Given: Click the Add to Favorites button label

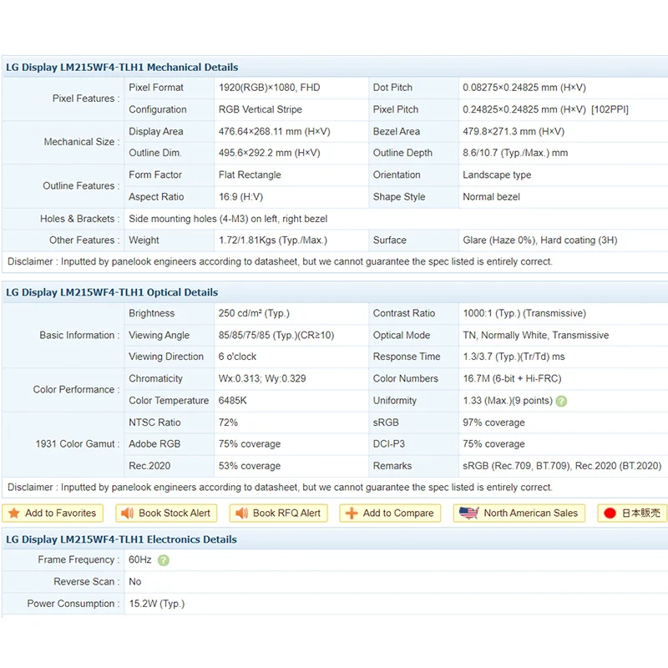Looking at the screenshot, I should click(x=60, y=513).
